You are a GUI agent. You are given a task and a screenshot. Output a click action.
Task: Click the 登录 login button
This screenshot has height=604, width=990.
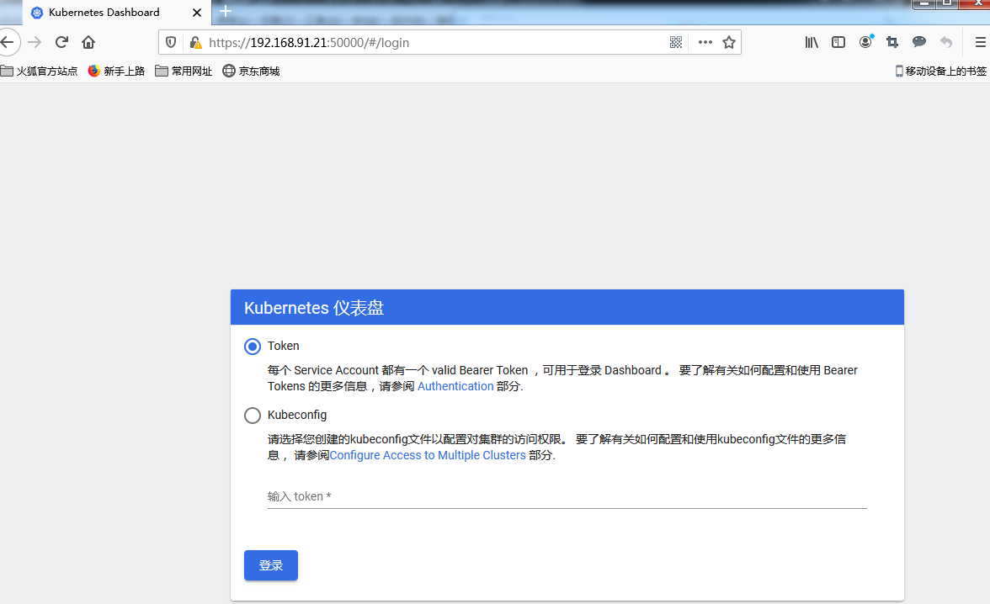pyautogui.click(x=271, y=565)
